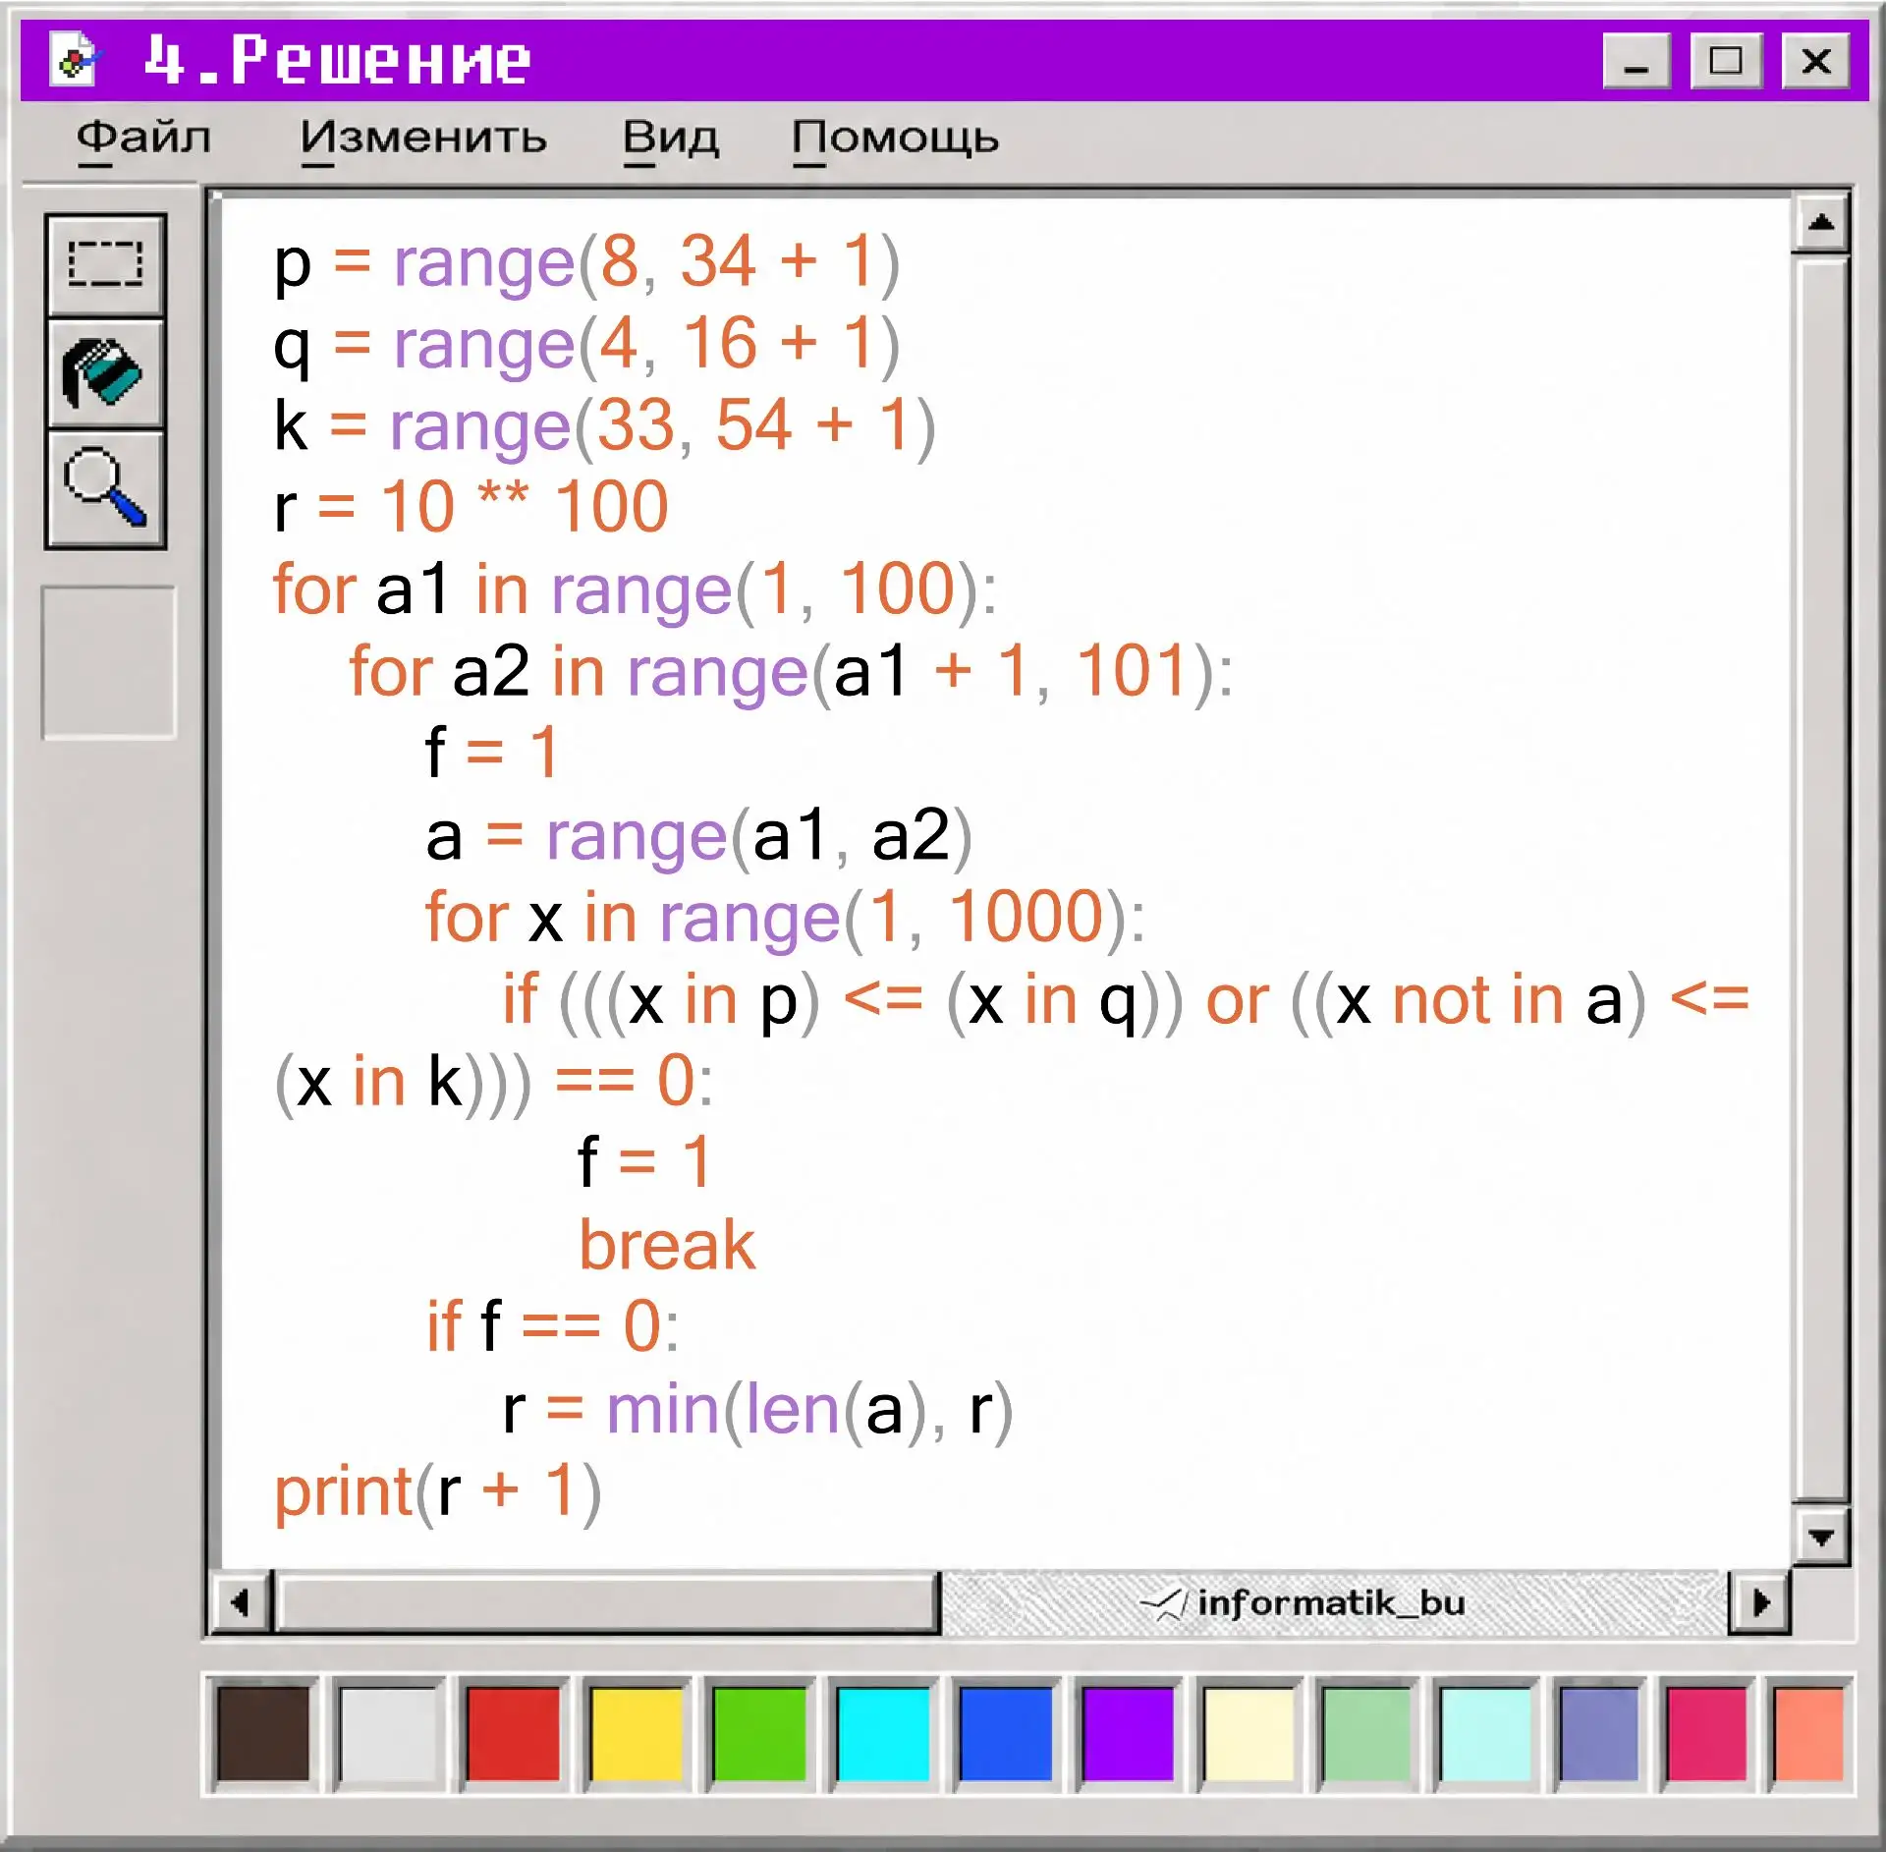The height and width of the screenshot is (1852, 1886).
Task: Click the line 'if f == 0:'
Action: (552, 1326)
